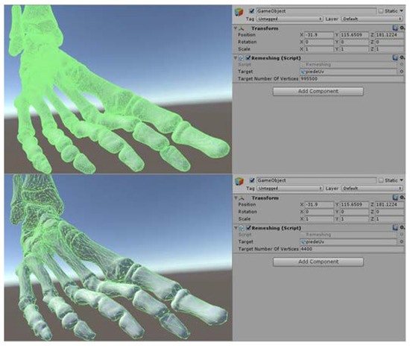
Task: Open Transform help icon in top inspector
Action: pos(395,28)
